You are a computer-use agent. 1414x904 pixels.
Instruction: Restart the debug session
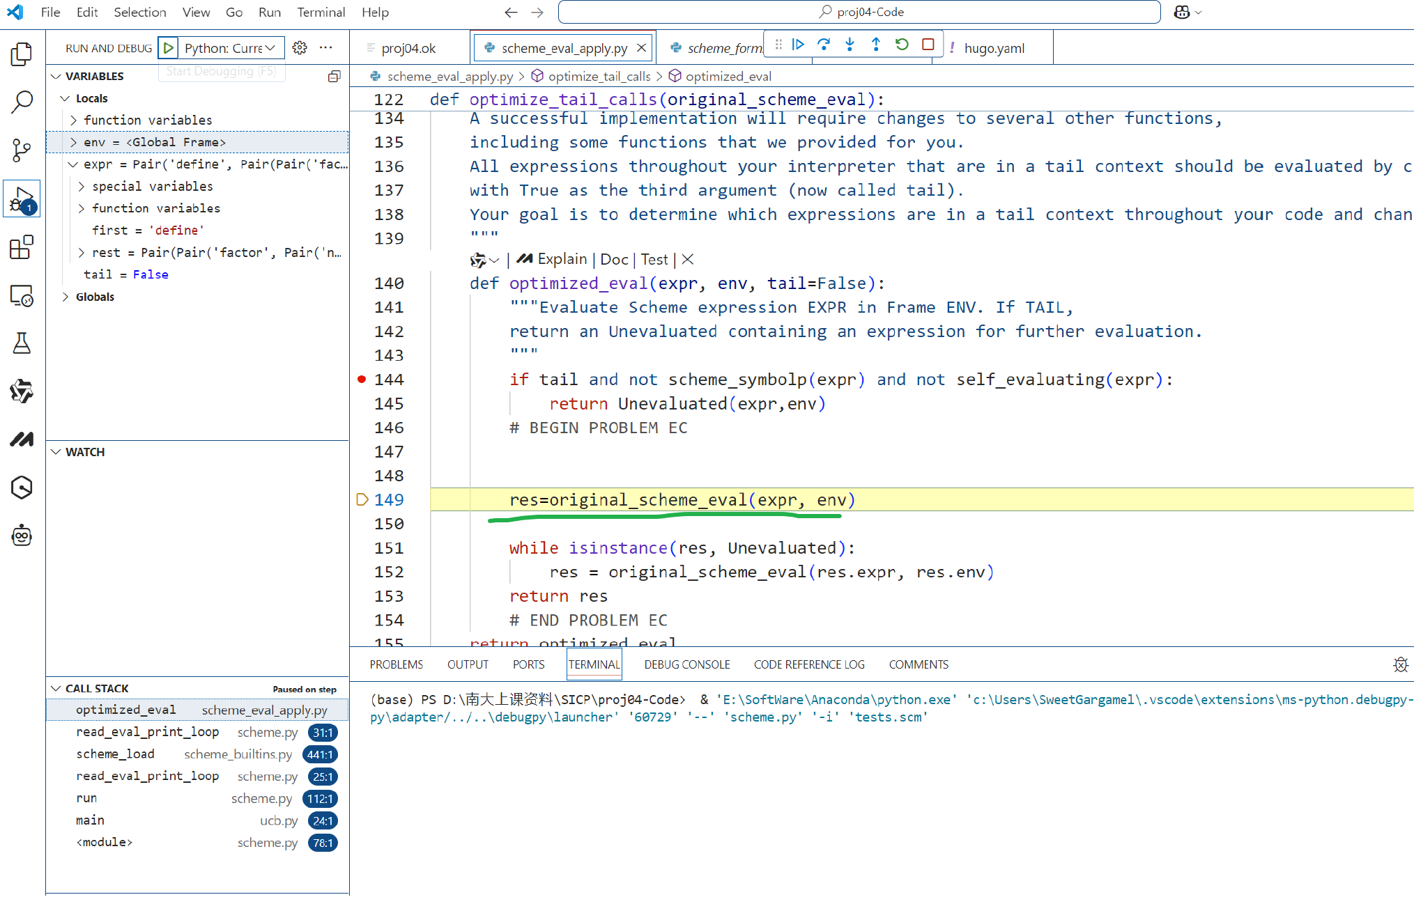click(902, 45)
